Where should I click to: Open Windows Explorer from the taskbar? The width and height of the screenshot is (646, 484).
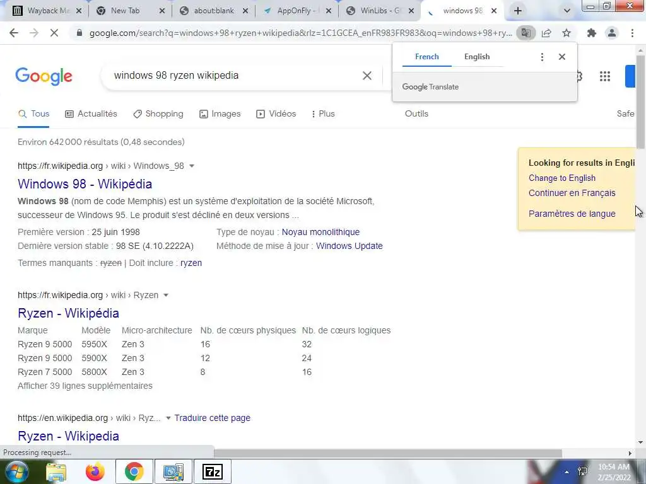pos(56,472)
